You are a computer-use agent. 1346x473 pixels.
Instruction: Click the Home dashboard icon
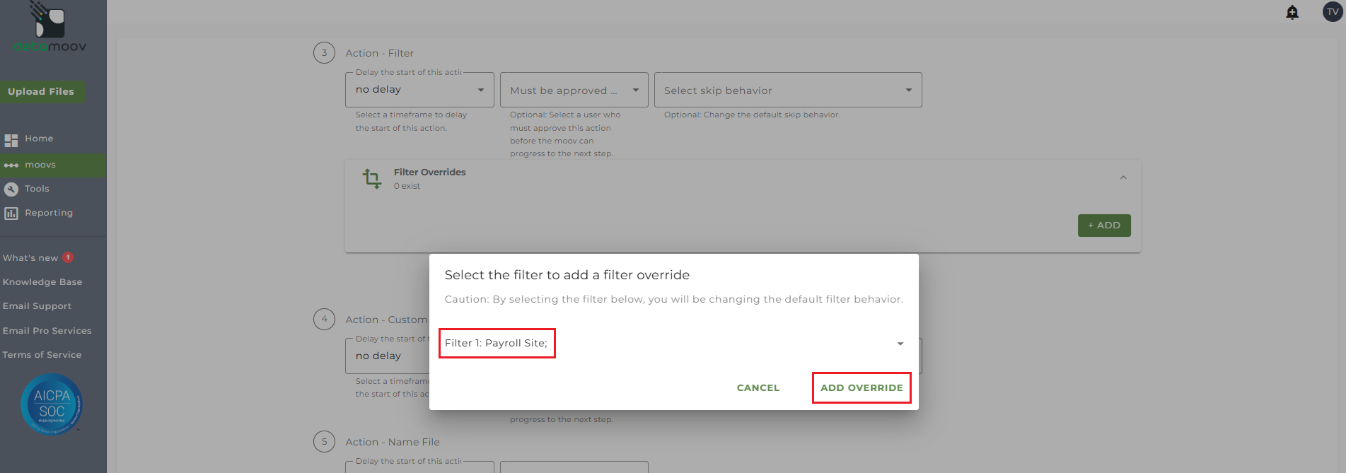[x=11, y=140]
